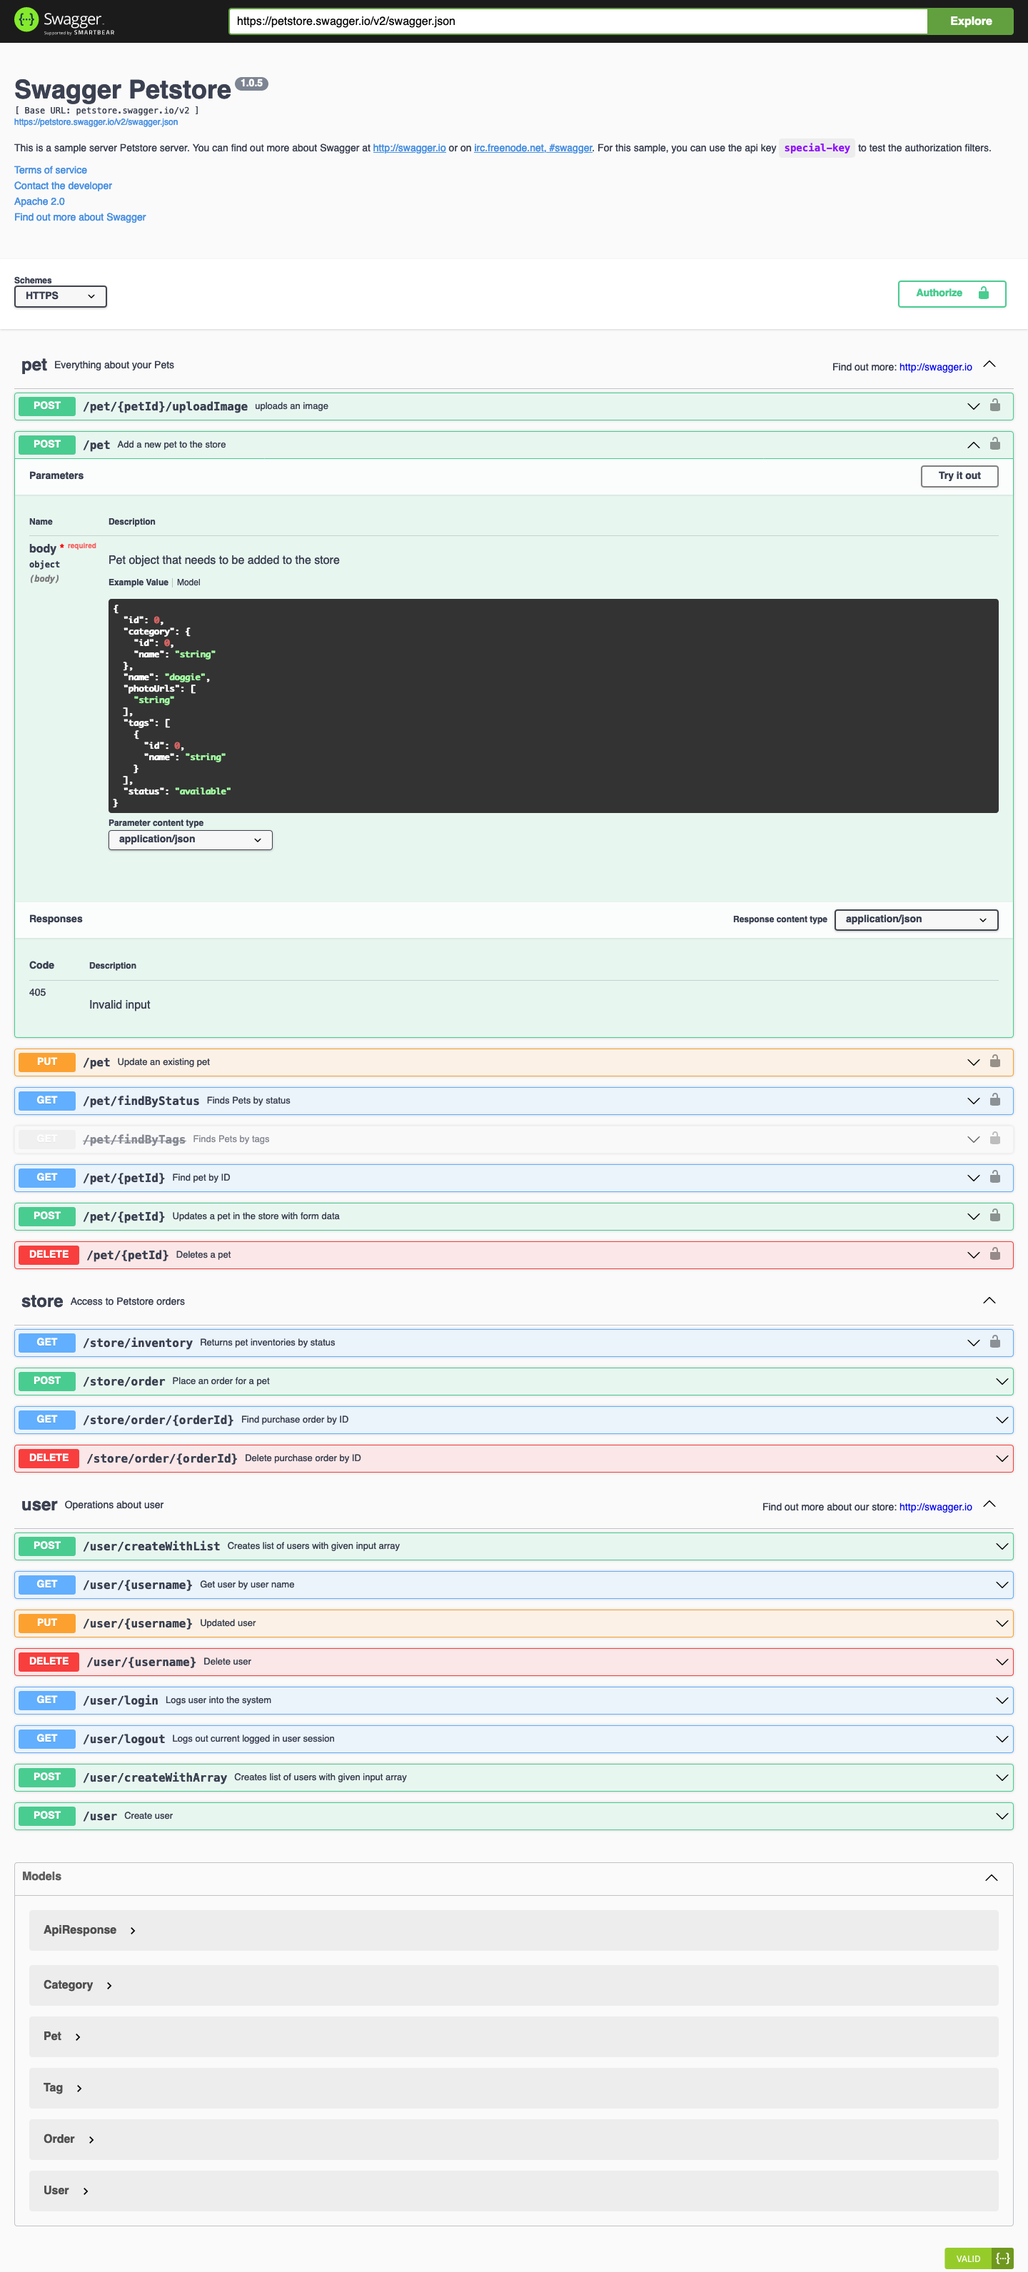Expand the User model

pyautogui.click(x=66, y=2190)
